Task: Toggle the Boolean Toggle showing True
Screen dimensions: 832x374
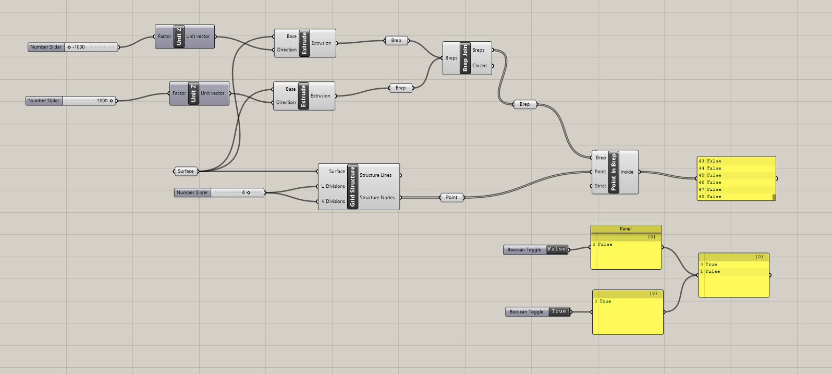Action: 559,311
